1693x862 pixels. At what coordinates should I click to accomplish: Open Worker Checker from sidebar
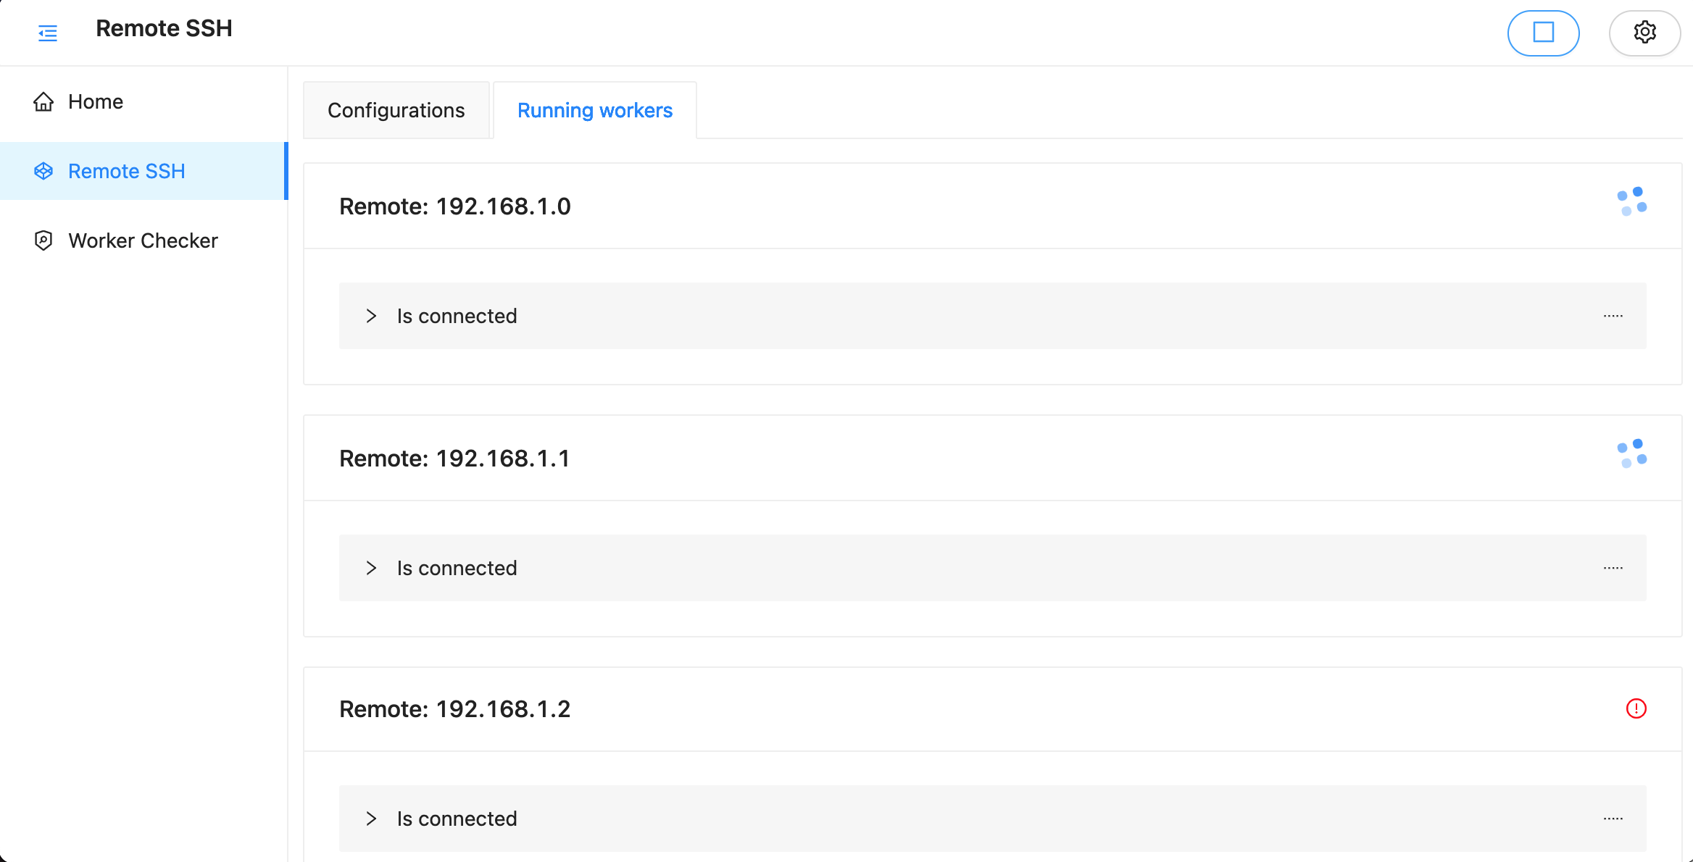[x=143, y=240]
